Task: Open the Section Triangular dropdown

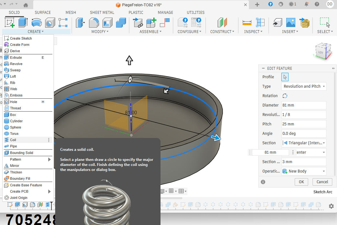Action: [303, 143]
